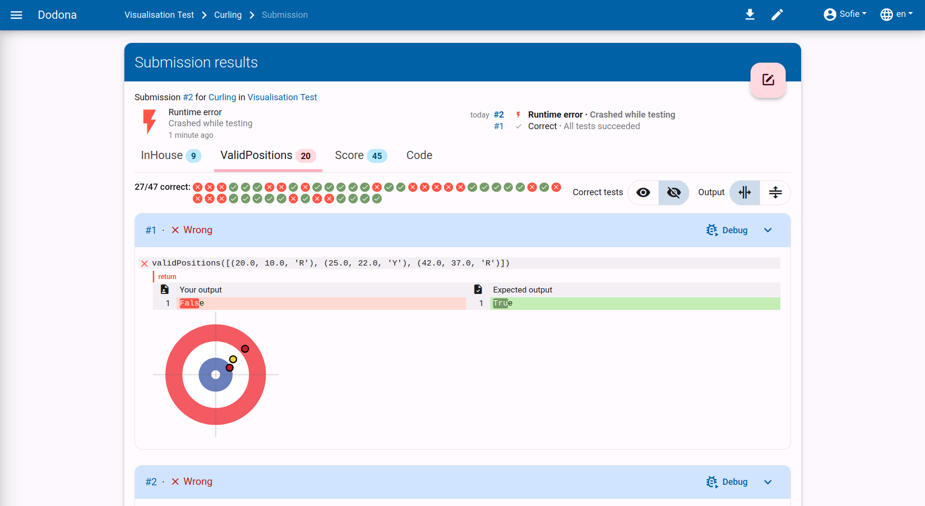The width and height of the screenshot is (925, 506).
Task: Hide correct tests with crossed-eye icon
Action: [673, 192]
